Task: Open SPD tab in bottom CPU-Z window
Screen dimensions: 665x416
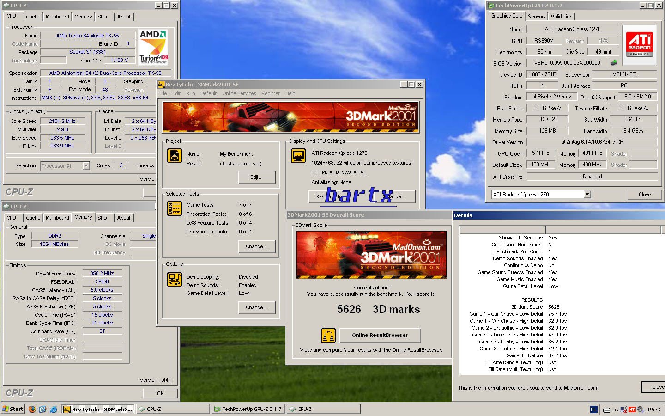Action: pos(102,218)
